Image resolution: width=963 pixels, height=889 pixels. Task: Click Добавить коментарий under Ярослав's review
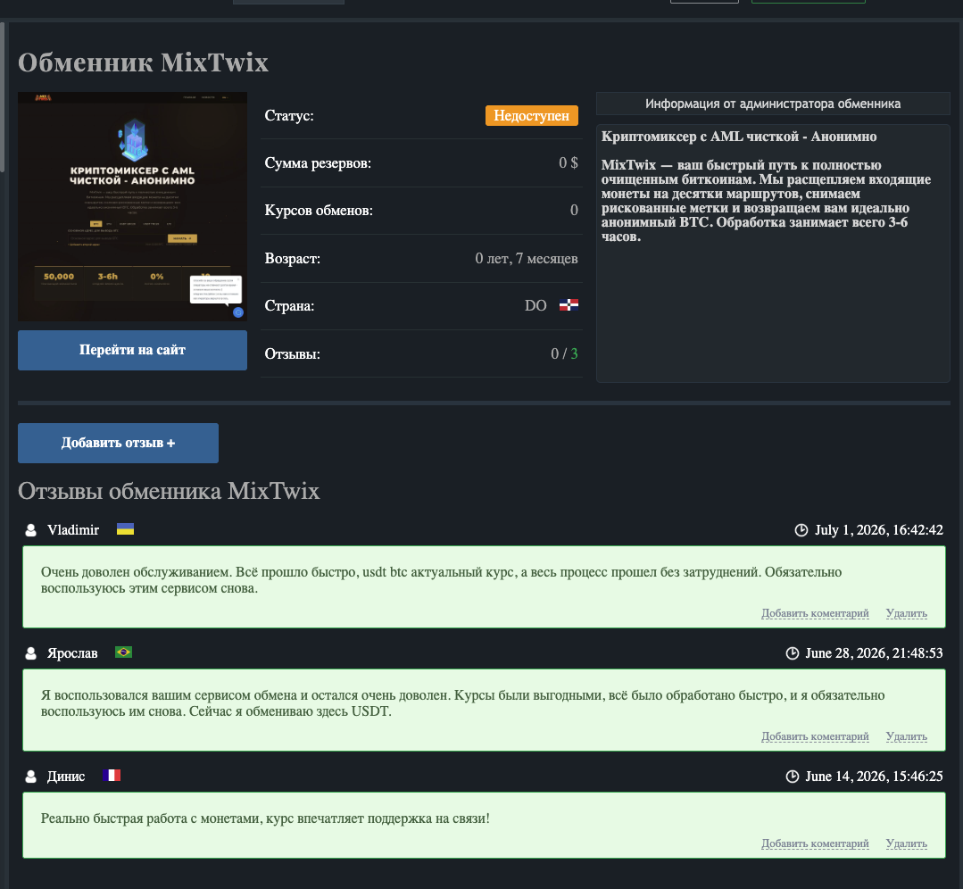(x=815, y=736)
